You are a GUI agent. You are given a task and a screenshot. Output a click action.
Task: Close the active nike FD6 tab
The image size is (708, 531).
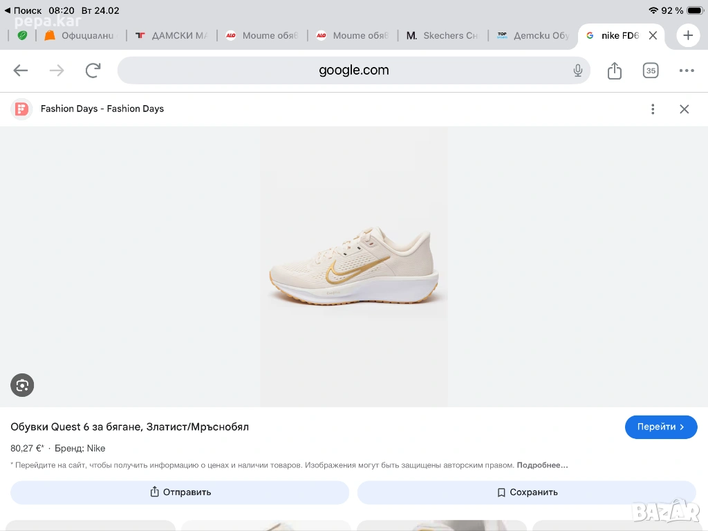click(653, 35)
